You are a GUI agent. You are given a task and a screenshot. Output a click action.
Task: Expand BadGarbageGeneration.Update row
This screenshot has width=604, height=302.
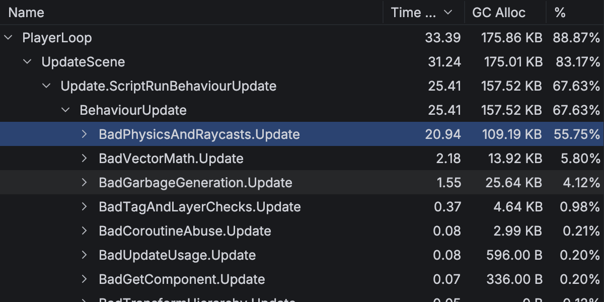[x=85, y=183]
